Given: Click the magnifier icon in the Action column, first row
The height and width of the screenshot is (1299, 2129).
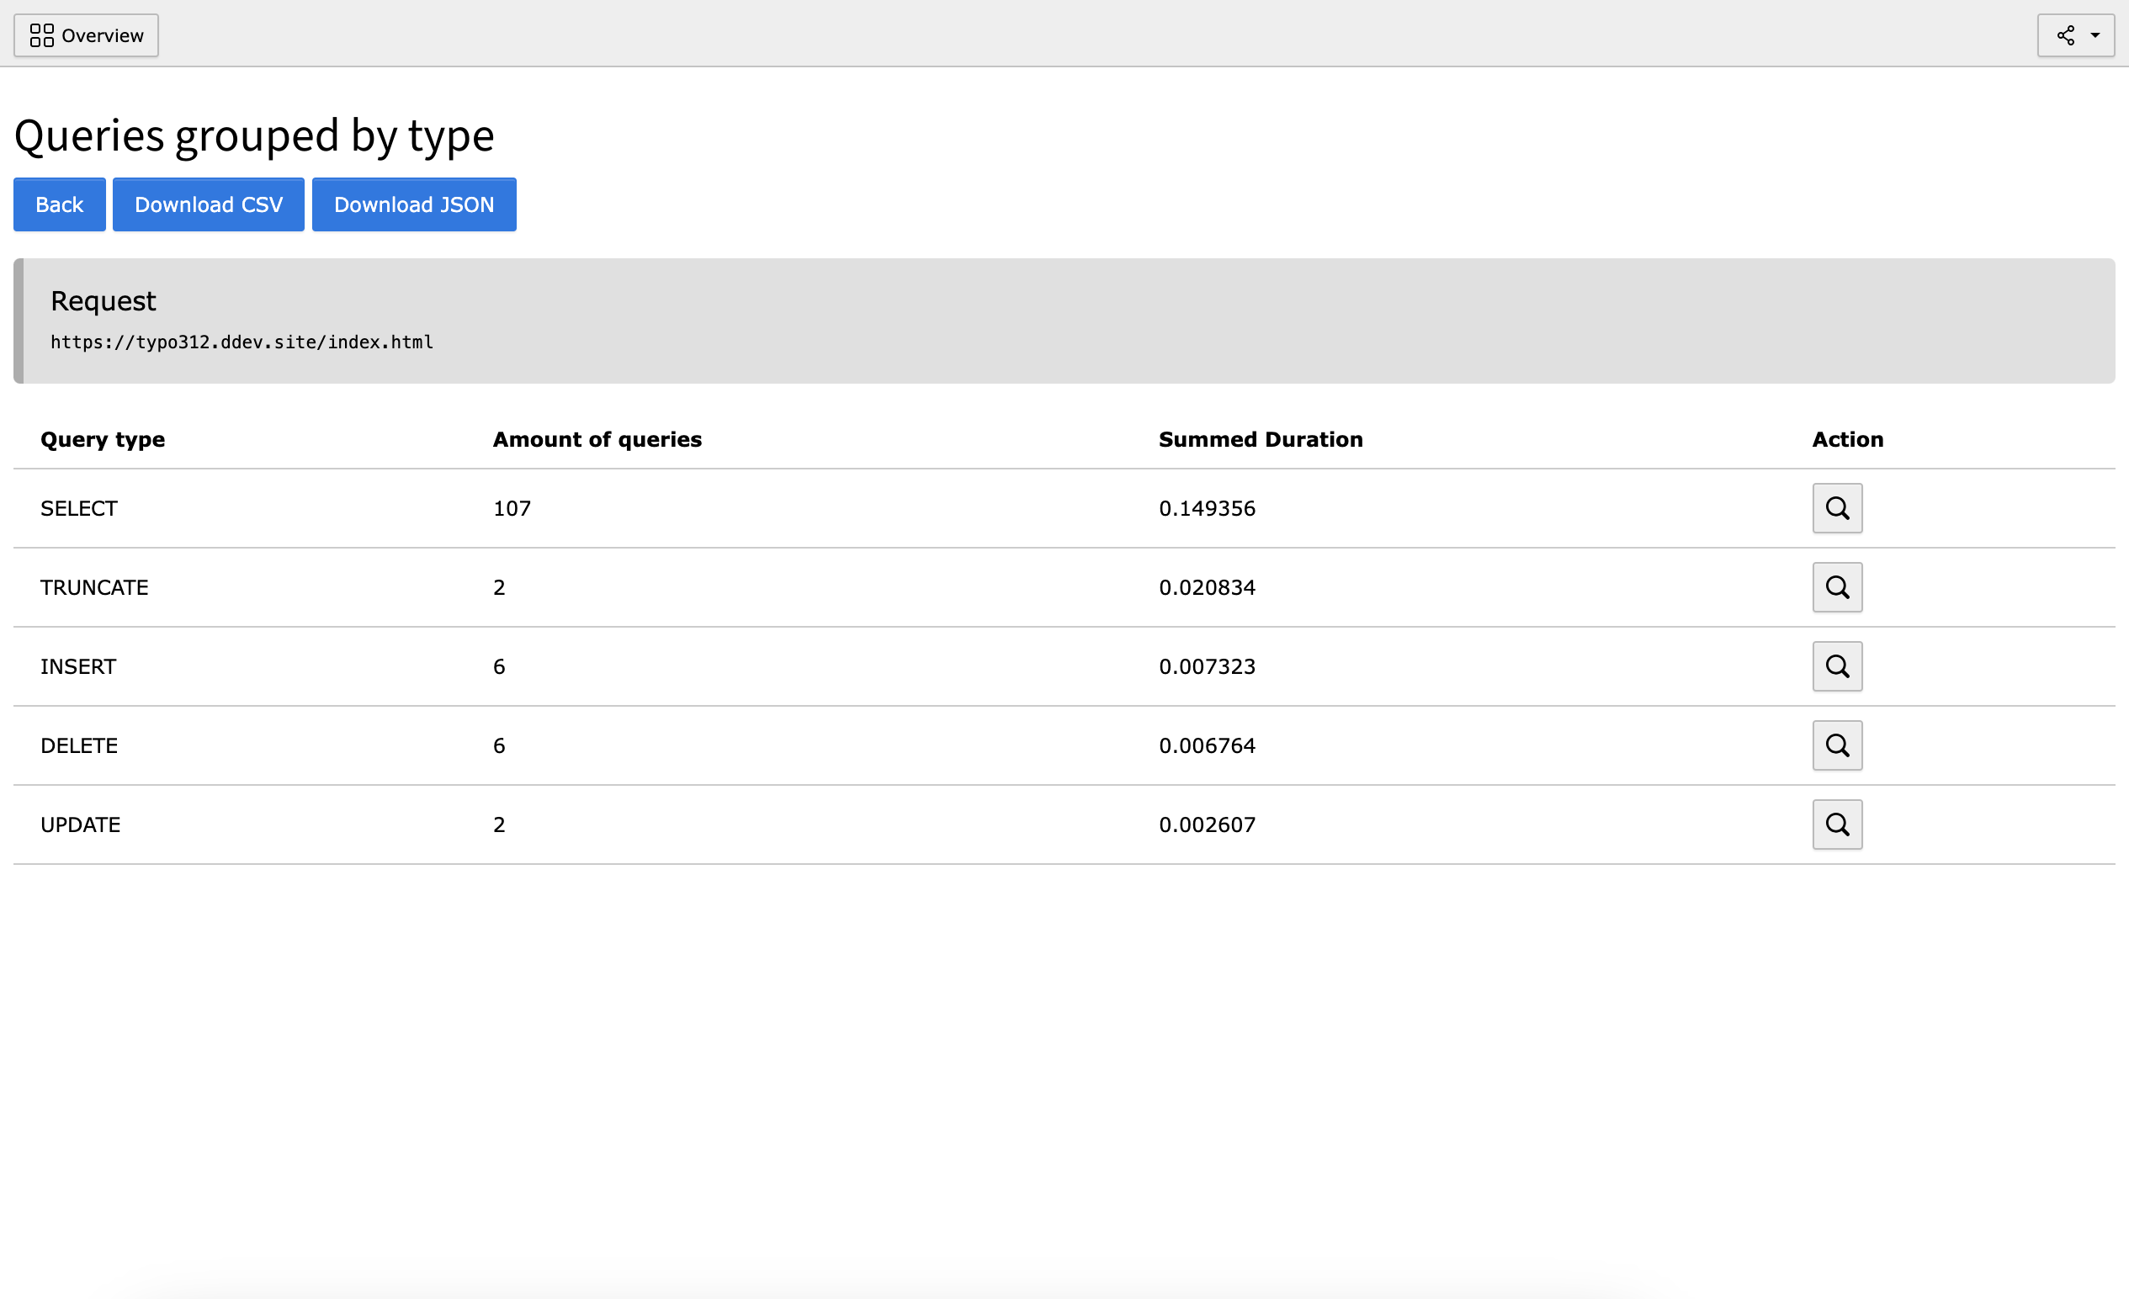Looking at the screenshot, I should 1837,508.
